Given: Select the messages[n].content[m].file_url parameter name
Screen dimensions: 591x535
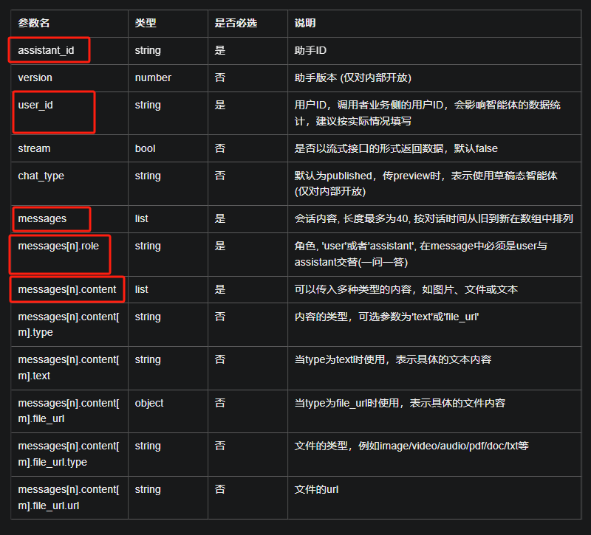Looking at the screenshot, I should coord(69,411).
